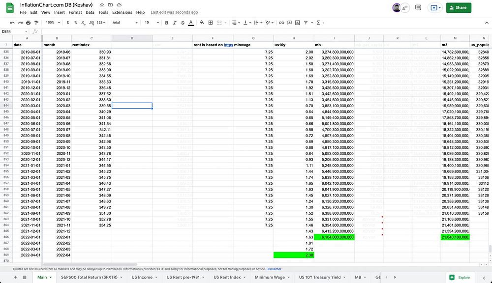Click the Disclaimer link
The image size is (492, 283).
[x=274, y=269]
